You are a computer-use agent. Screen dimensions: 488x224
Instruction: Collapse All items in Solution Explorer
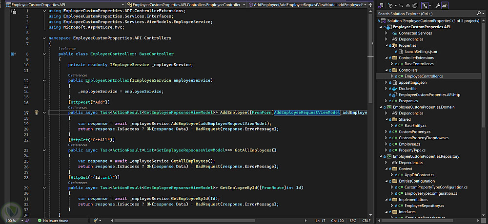point(408,5)
